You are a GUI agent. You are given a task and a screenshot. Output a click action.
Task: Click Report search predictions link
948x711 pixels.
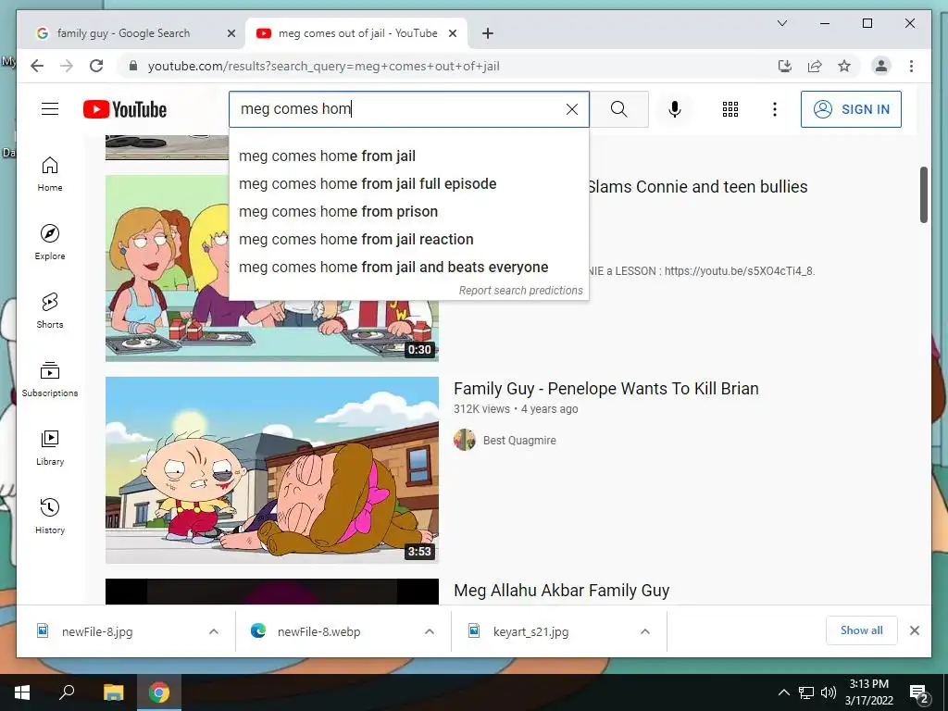point(520,290)
